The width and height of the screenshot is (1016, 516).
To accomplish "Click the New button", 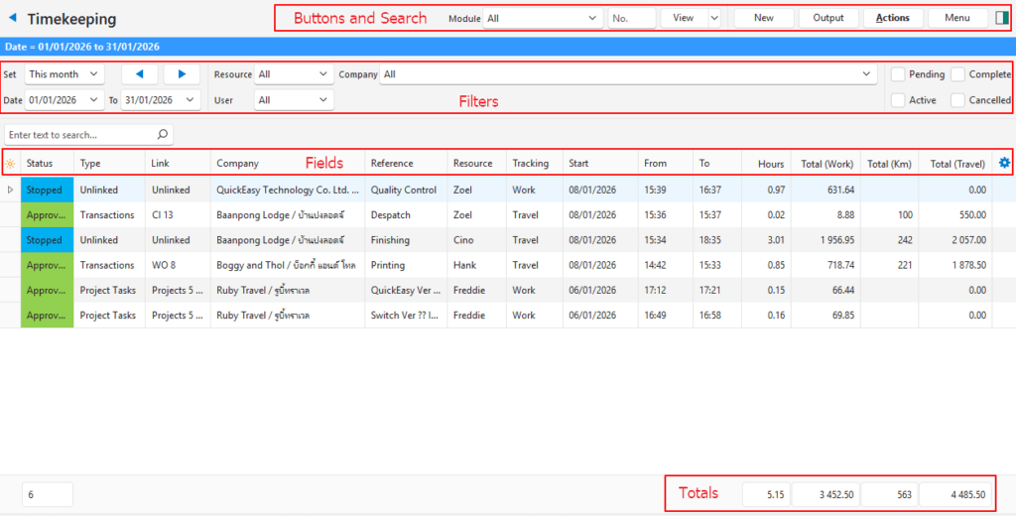I will pos(763,18).
